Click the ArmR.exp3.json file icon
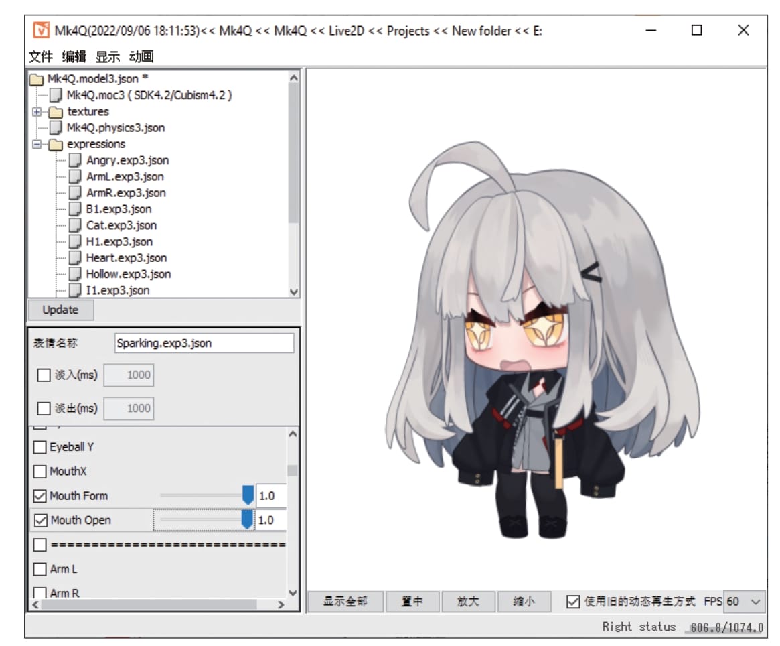This screenshot has height=646, width=780. (x=74, y=193)
